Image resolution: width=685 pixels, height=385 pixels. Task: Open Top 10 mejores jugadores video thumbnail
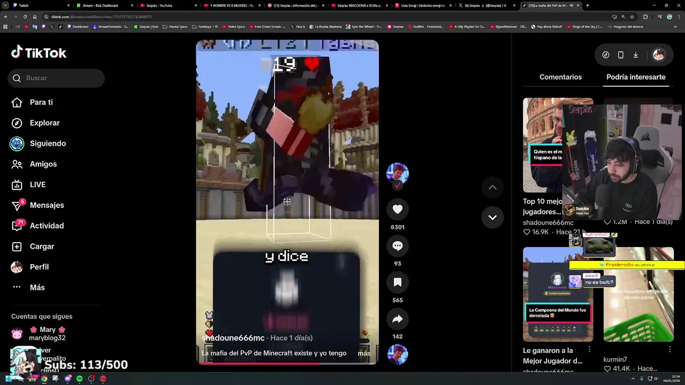558,145
